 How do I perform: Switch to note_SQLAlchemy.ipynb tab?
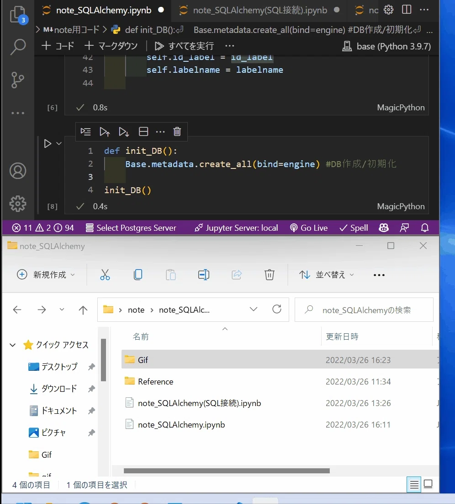(x=103, y=10)
